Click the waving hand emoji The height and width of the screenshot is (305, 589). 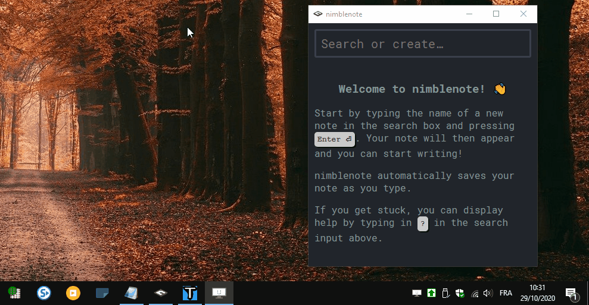500,89
